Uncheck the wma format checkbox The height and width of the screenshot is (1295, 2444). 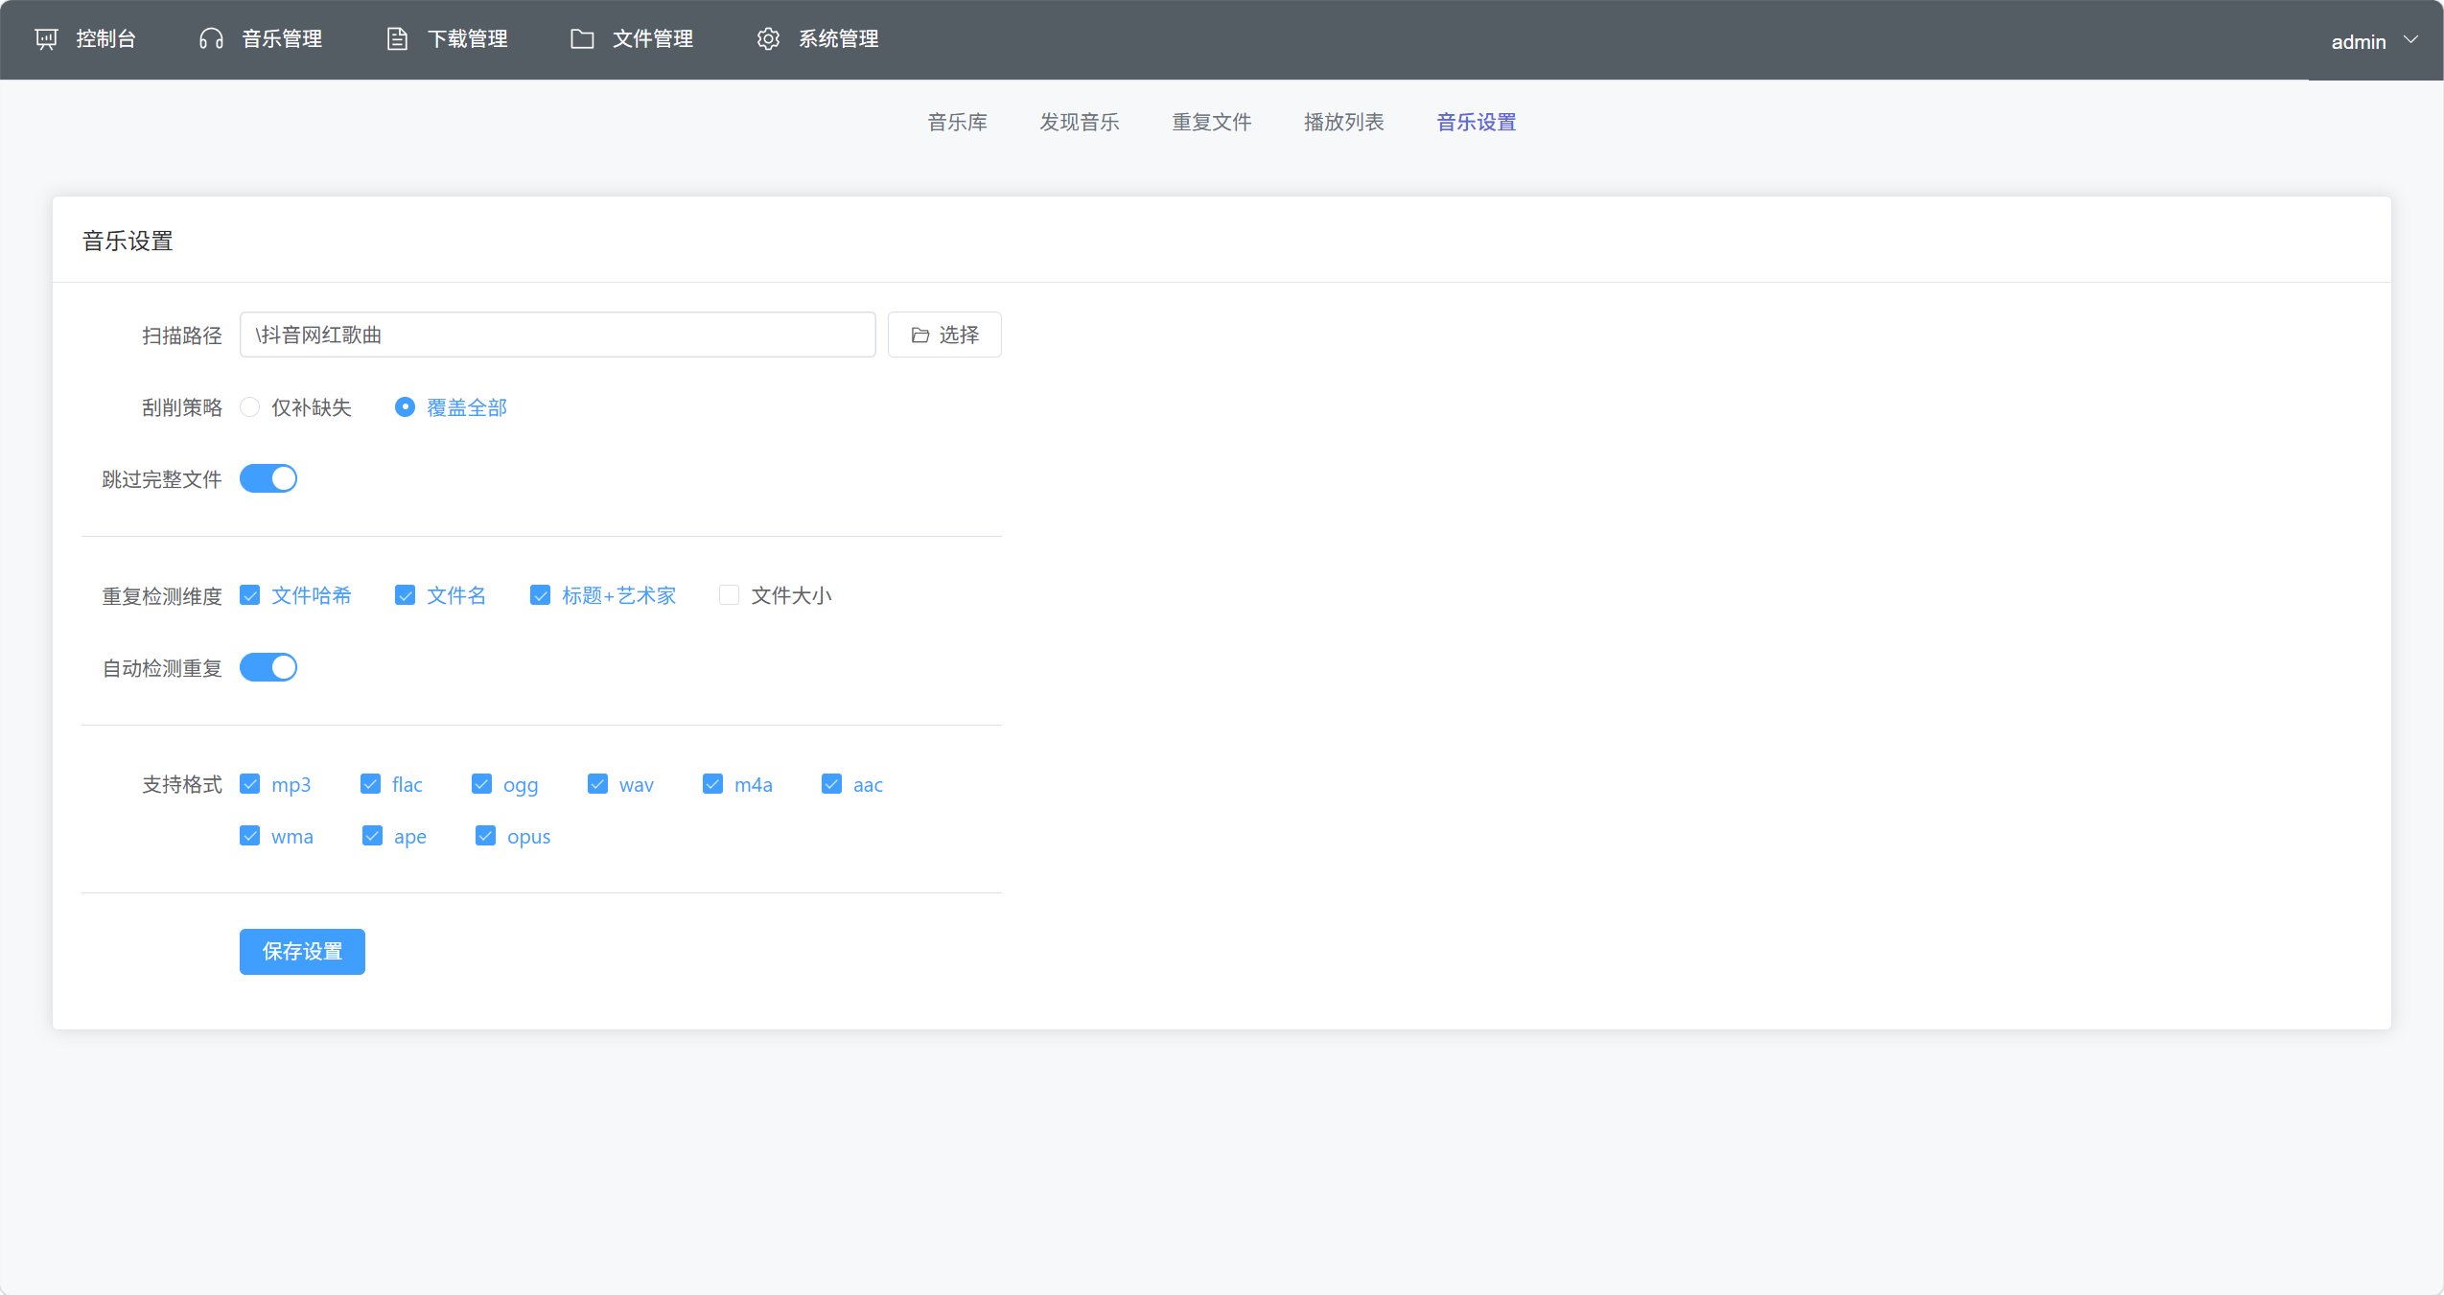point(250,836)
